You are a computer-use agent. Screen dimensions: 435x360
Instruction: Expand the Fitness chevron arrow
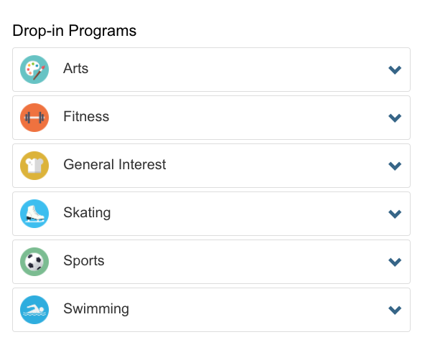click(395, 118)
